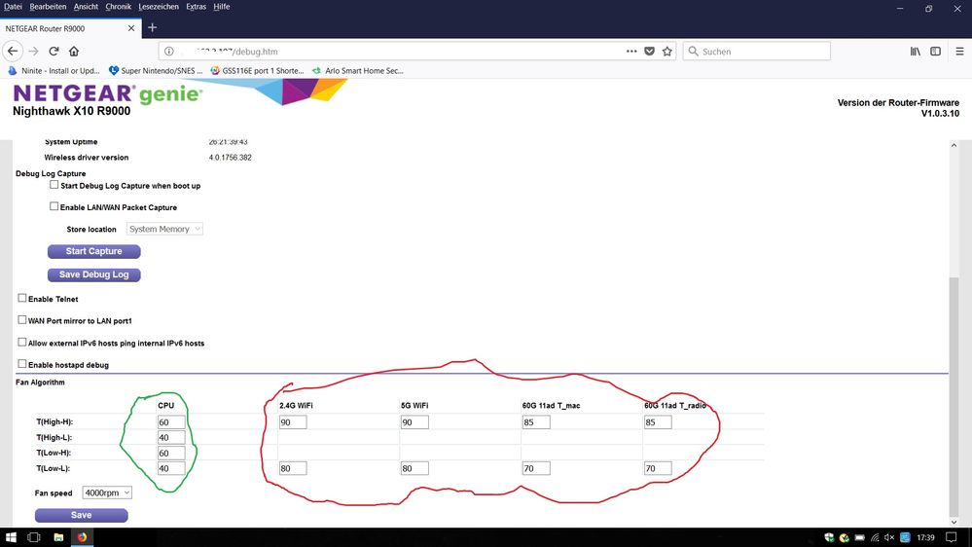Open the Chronik menu
The width and height of the screenshot is (972, 547).
coord(118,7)
